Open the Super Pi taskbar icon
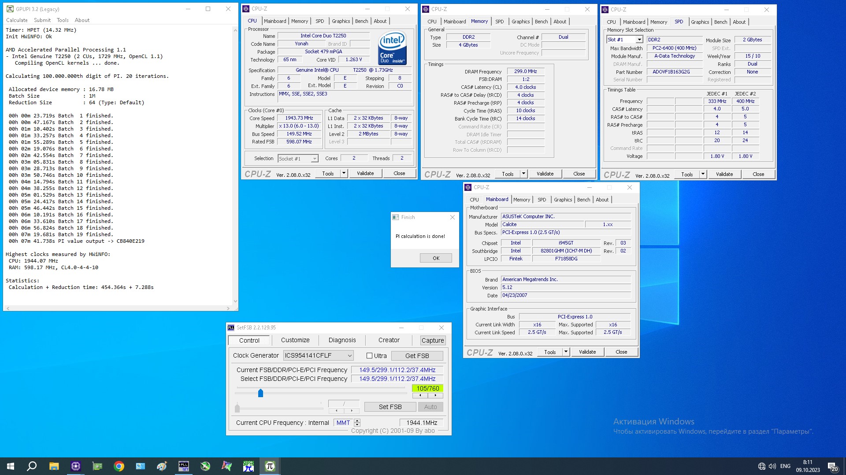The height and width of the screenshot is (475, 846). tap(249, 466)
